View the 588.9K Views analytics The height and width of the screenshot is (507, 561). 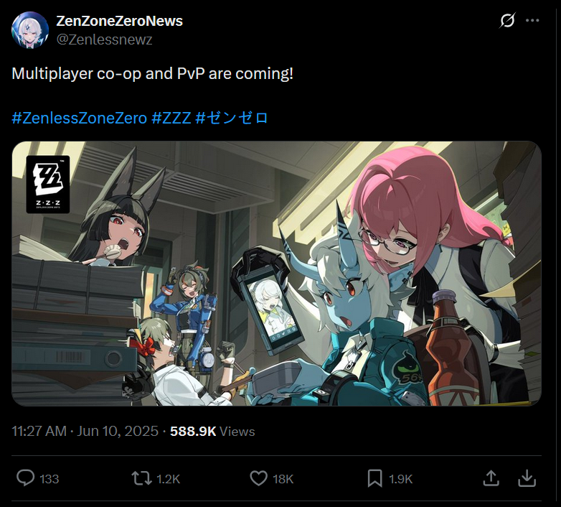(212, 431)
